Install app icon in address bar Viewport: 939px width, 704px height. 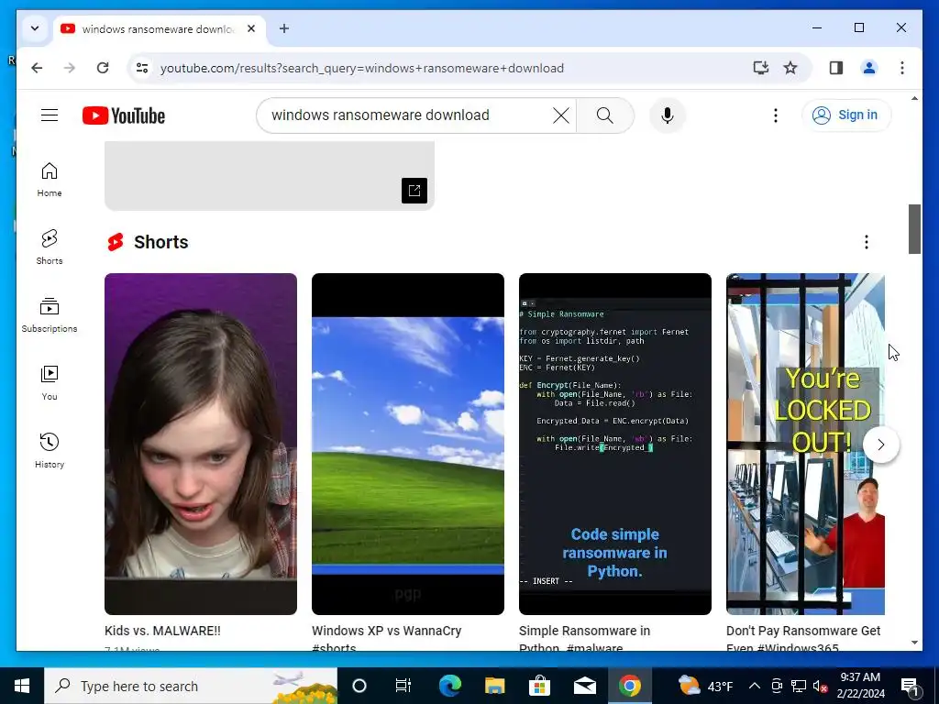(x=760, y=68)
